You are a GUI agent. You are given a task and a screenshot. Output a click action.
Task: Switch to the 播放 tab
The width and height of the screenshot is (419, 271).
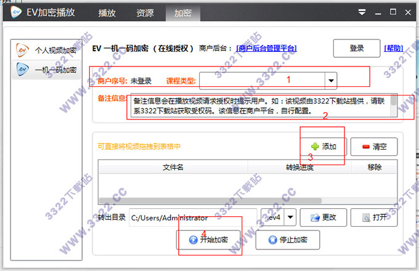click(107, 12)
